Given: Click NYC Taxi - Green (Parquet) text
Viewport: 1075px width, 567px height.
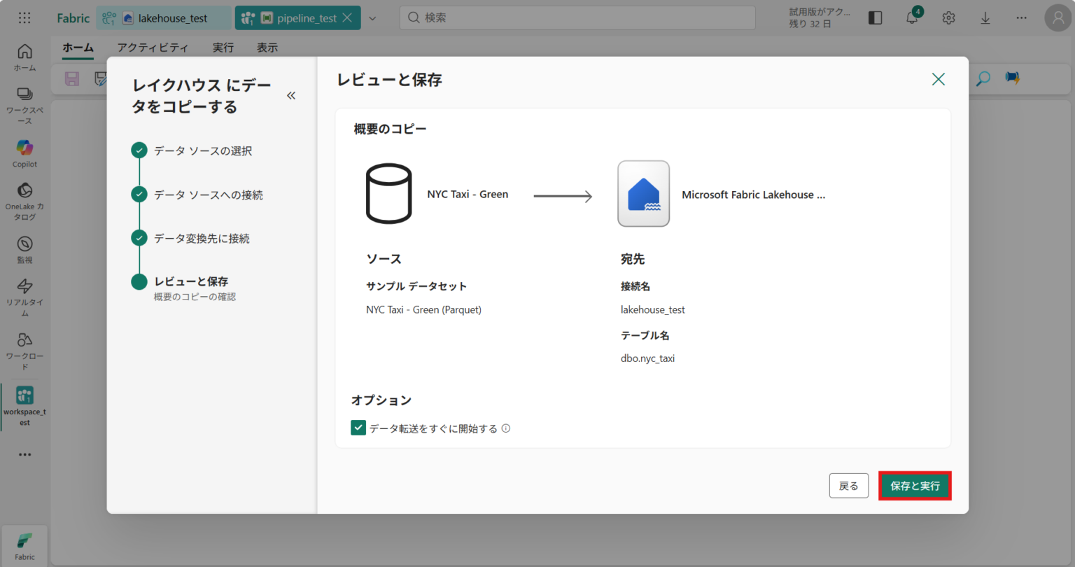Looking at the screenshot, I should coord(423,309).
